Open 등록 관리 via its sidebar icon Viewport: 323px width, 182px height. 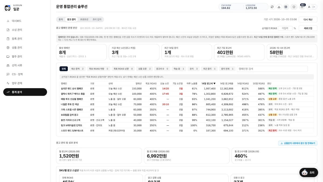point(8,39)
